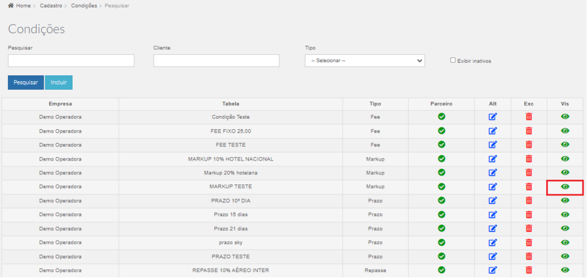This screenshot has height=280, width=587.
Task: View the MARKUP TESTE condition details
Action: [x=565, y=187]
